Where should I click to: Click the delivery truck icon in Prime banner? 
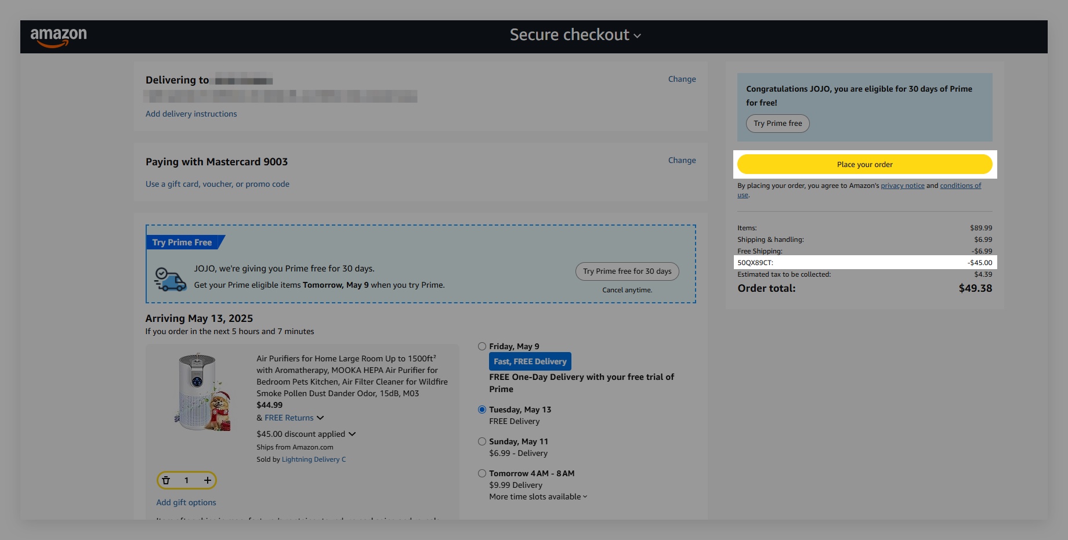pos(170,279)
